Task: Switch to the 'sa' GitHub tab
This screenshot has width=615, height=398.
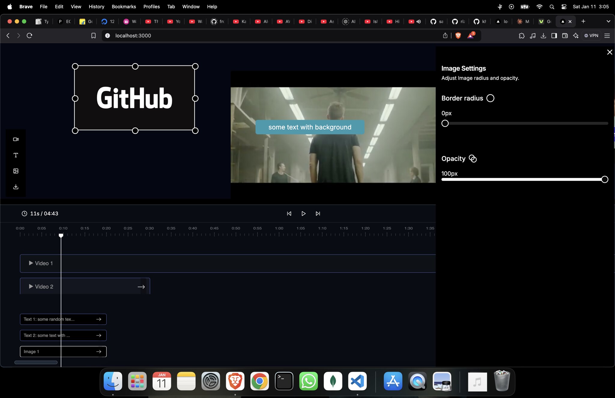Action: tap(437, 21)
